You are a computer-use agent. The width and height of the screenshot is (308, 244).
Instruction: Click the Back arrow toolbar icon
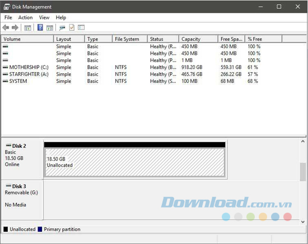6,27
